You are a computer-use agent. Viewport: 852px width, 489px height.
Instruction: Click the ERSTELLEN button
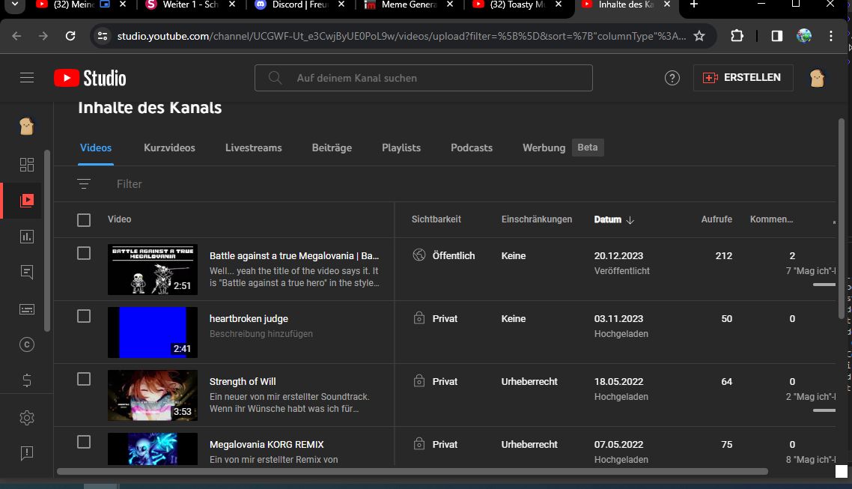click(x=743, y=78)
